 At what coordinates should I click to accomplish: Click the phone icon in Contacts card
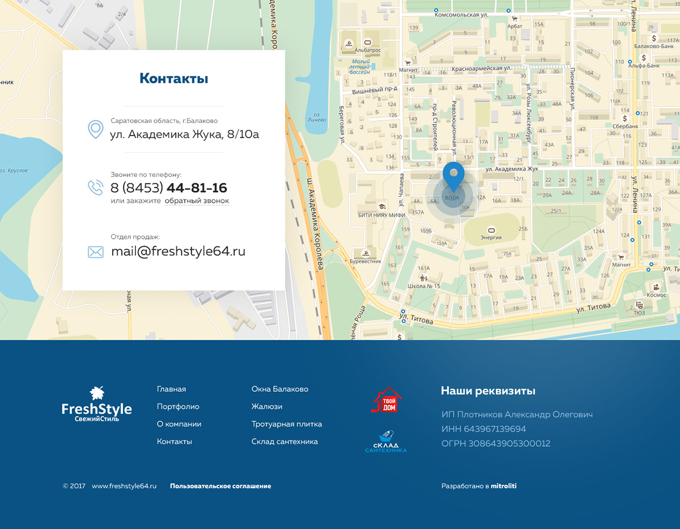pyautogui.click(x=95, y=187)
